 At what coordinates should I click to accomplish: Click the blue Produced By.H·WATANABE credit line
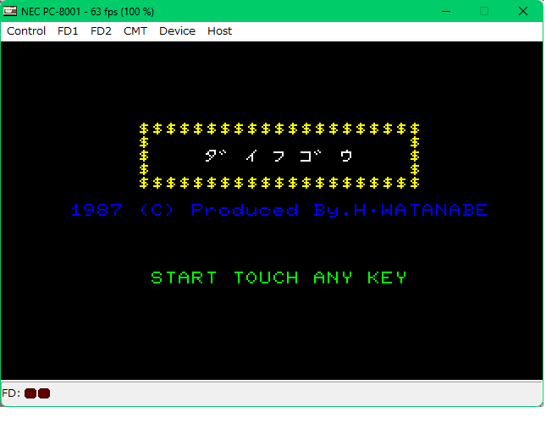coord(339,210)
